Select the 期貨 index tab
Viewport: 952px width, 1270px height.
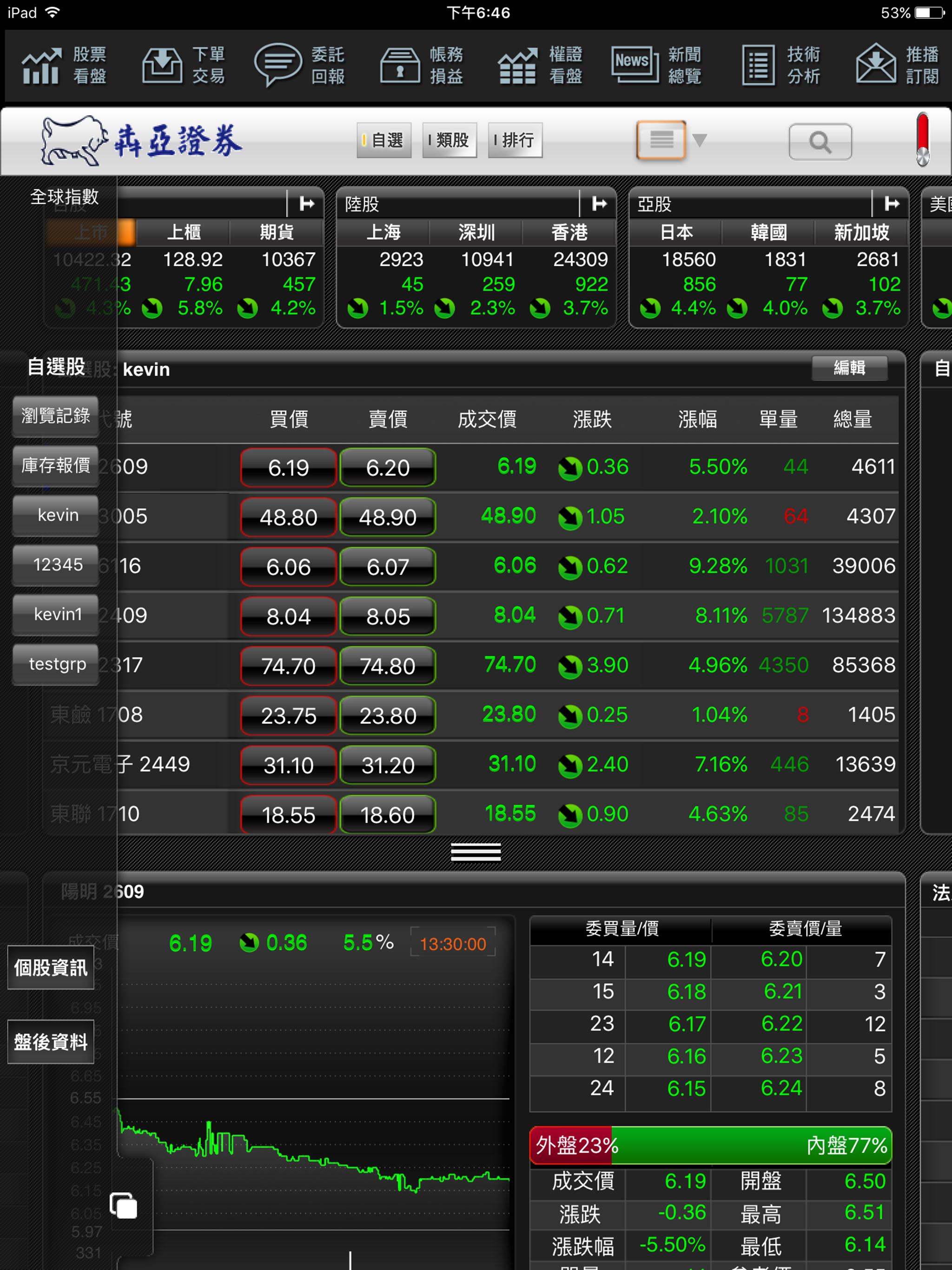pos(277,232)
